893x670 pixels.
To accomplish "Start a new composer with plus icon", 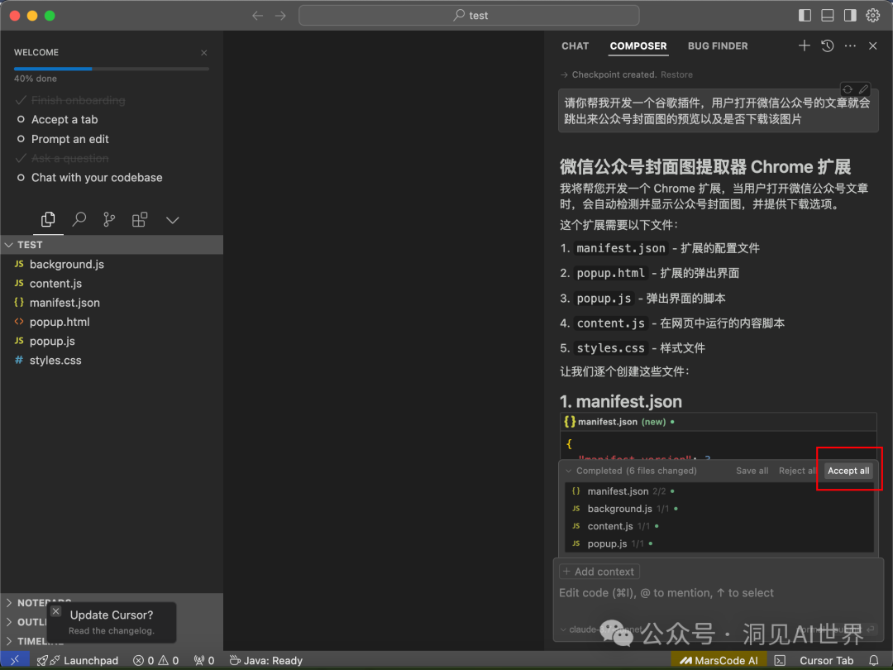I will pyautogui.click(x=804, y=45).
